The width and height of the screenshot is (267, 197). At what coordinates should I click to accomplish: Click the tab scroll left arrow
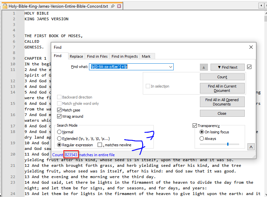pos(261,6)
